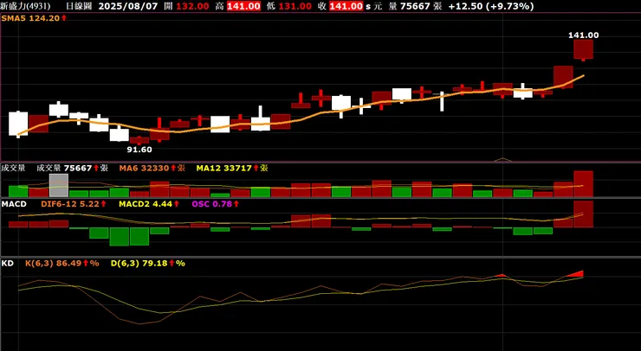Select the 高 141.00 high value in header
Viewport: 641px width, 351px height.
(238, 6)
